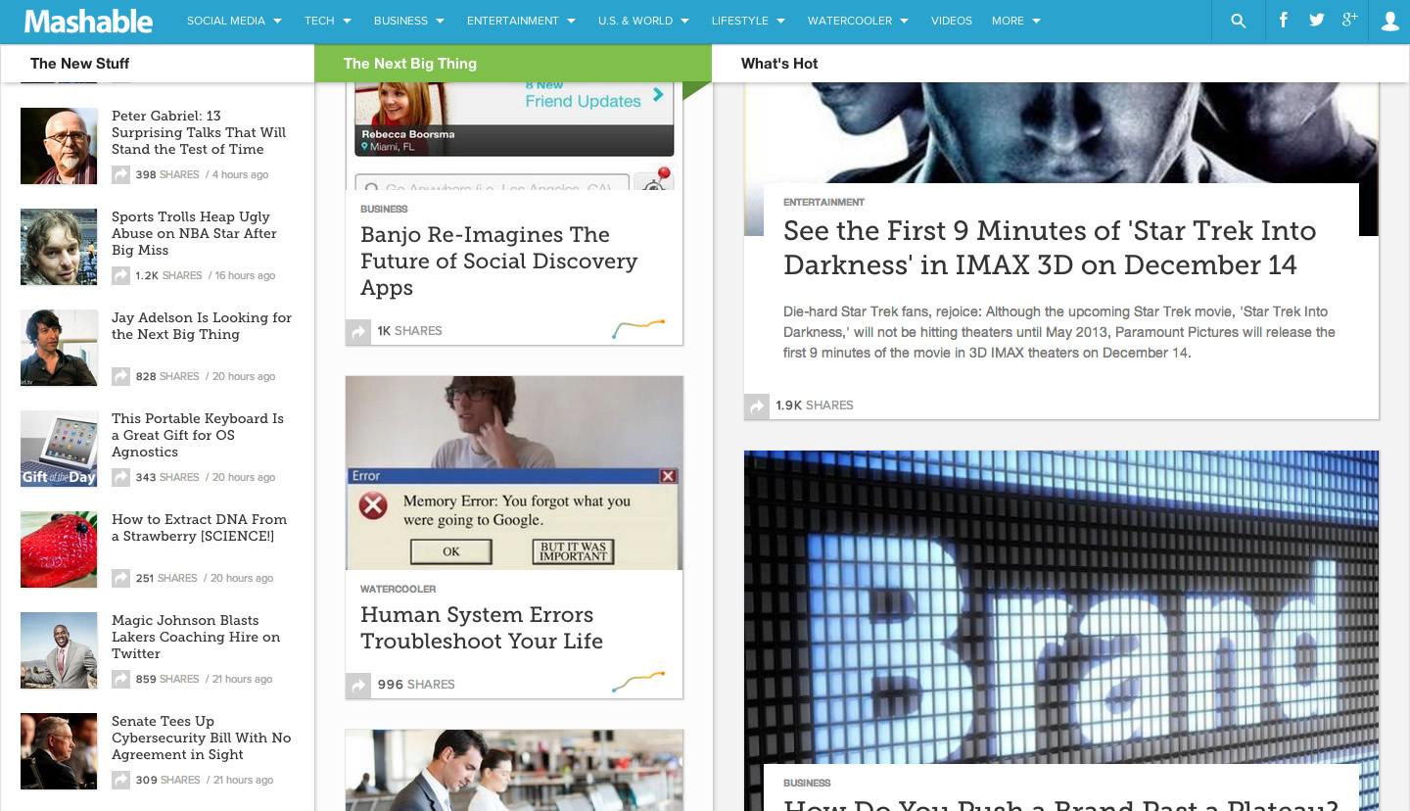Click the Sports Trolls article thumbnail
The image size is (1410, 811).
point(59,247)
